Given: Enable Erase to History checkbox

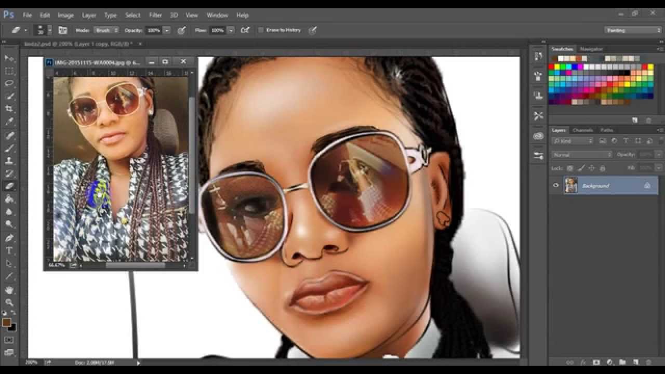Looking at the screenshot, I should click(x=261, y=30).
